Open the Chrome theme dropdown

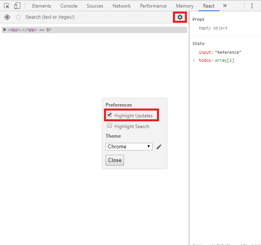(129, 147)
